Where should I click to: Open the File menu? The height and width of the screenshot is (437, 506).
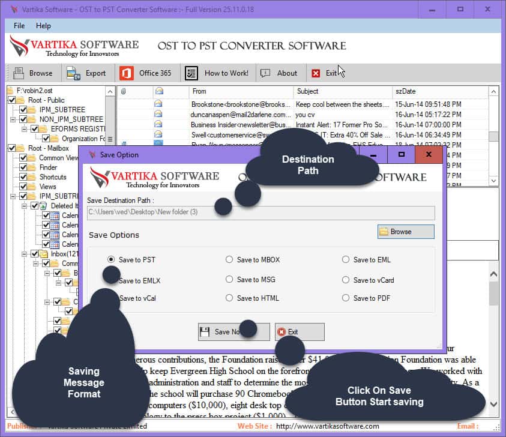[x=19, y=26]
